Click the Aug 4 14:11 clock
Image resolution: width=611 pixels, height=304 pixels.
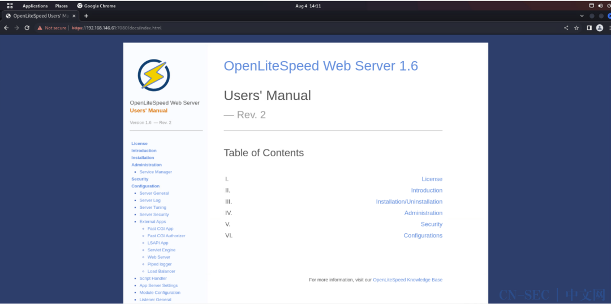[x=308, y=6]
